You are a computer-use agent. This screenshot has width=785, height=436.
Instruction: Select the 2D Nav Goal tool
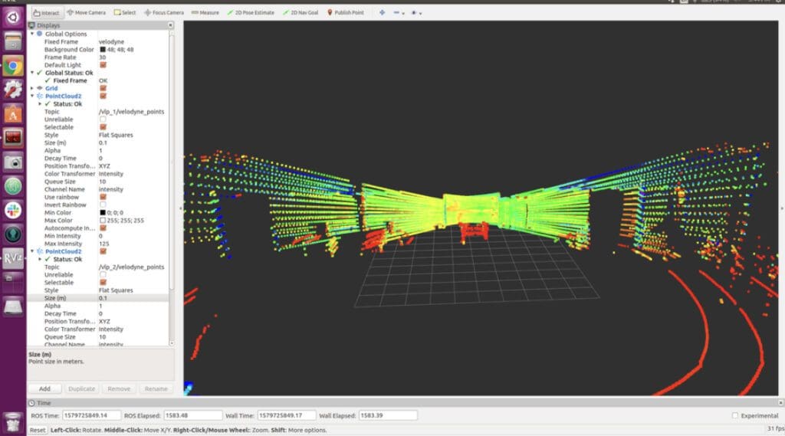coord(302,12)
